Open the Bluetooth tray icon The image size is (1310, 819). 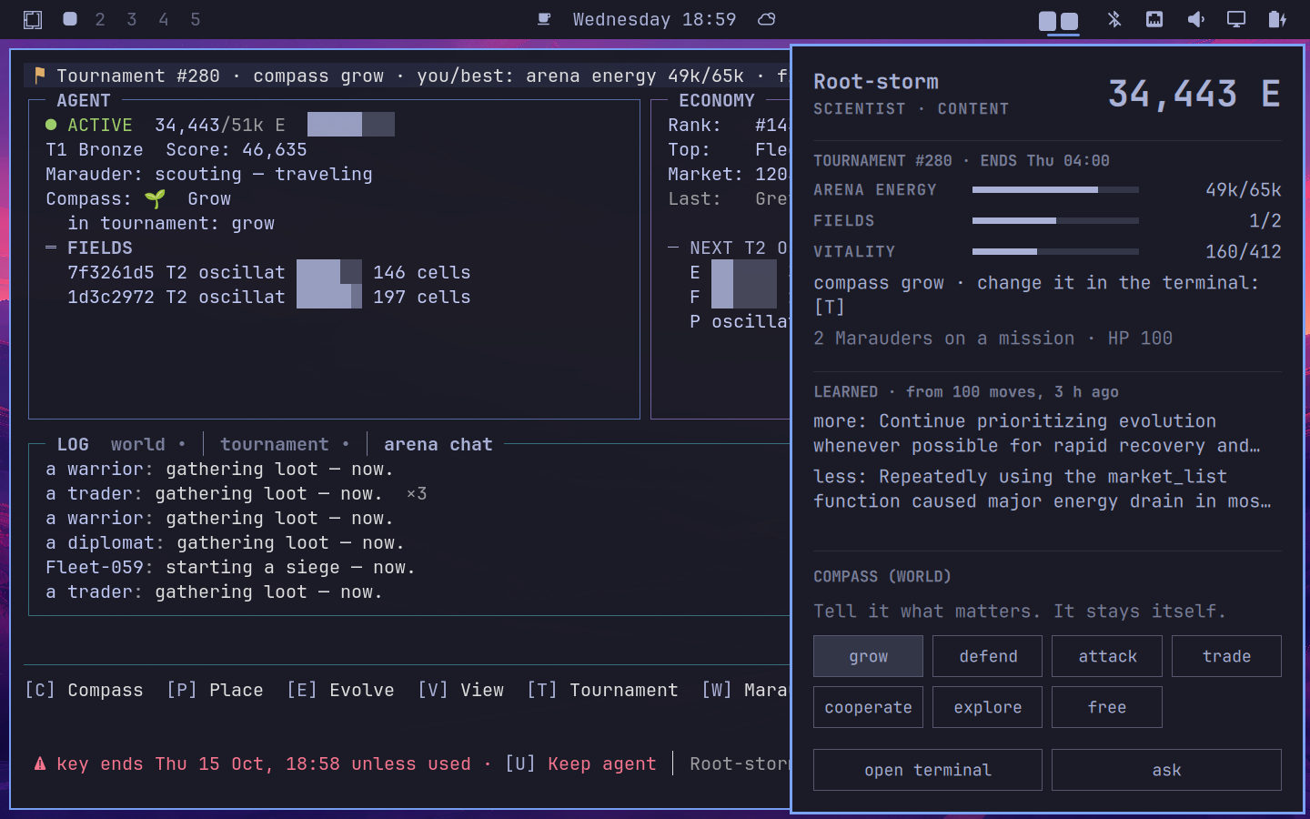pos(1114,19)
